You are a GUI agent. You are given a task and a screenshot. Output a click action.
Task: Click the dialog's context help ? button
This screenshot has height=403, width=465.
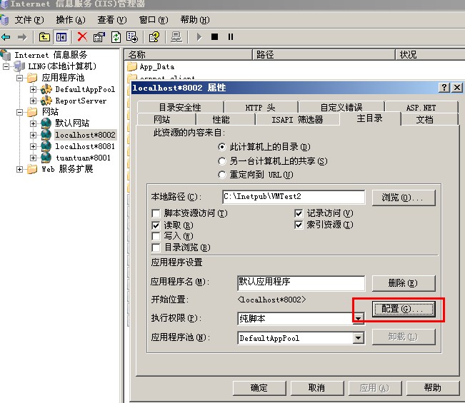pyautogui.click(x=444, y=87)
